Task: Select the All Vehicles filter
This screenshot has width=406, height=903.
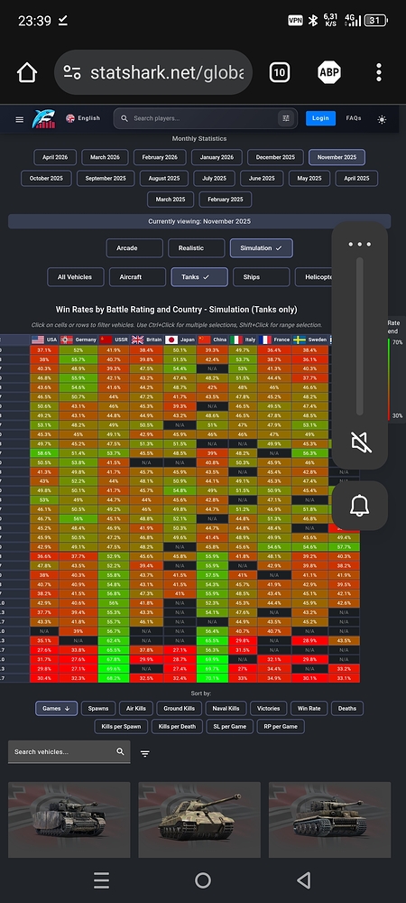Action: (x=75, y=277)
